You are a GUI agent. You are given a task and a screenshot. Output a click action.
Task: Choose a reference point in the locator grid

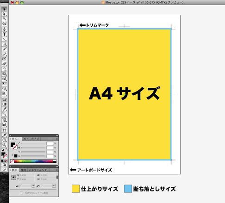pyautogui.click(x=13, y=177)
